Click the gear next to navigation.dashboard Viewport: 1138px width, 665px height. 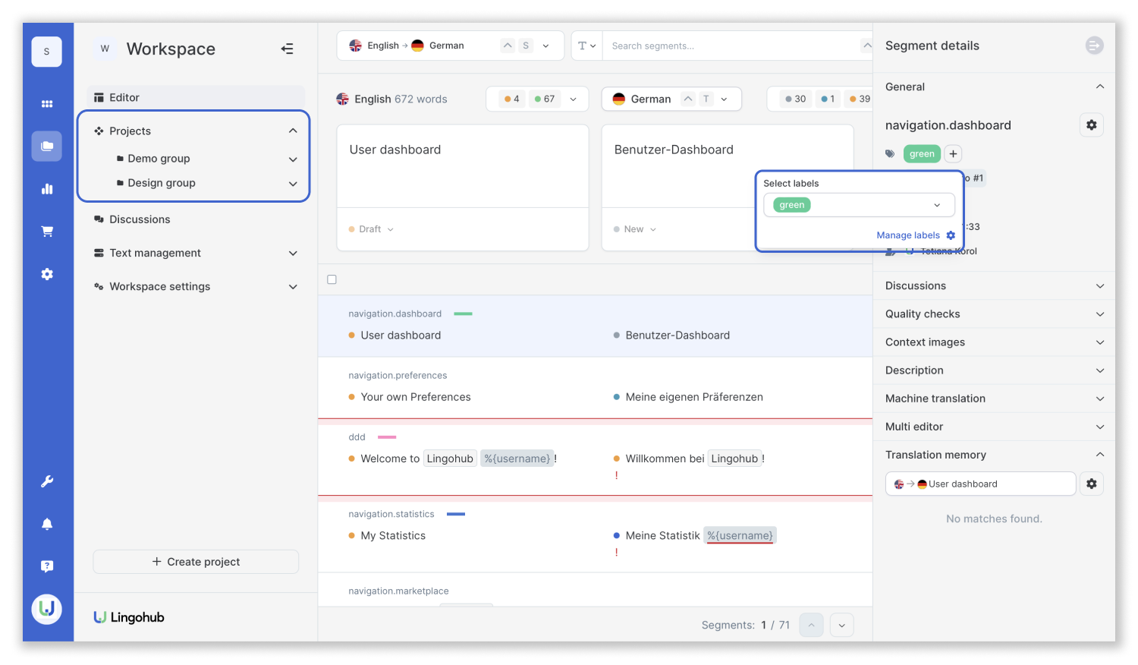coord(1091,124)
